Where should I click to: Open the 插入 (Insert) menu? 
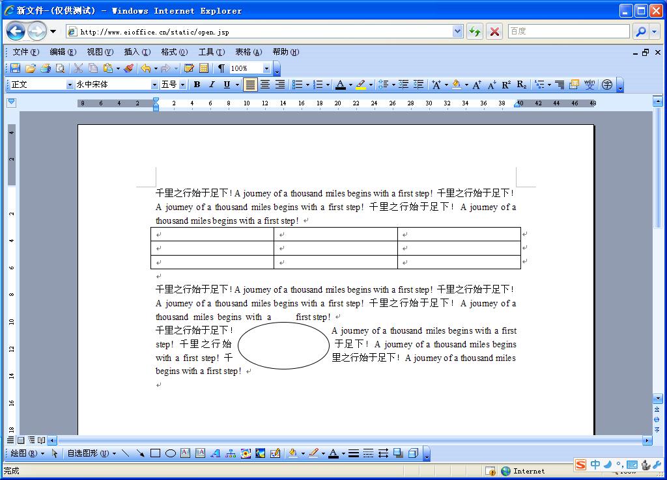pos(137,52)
